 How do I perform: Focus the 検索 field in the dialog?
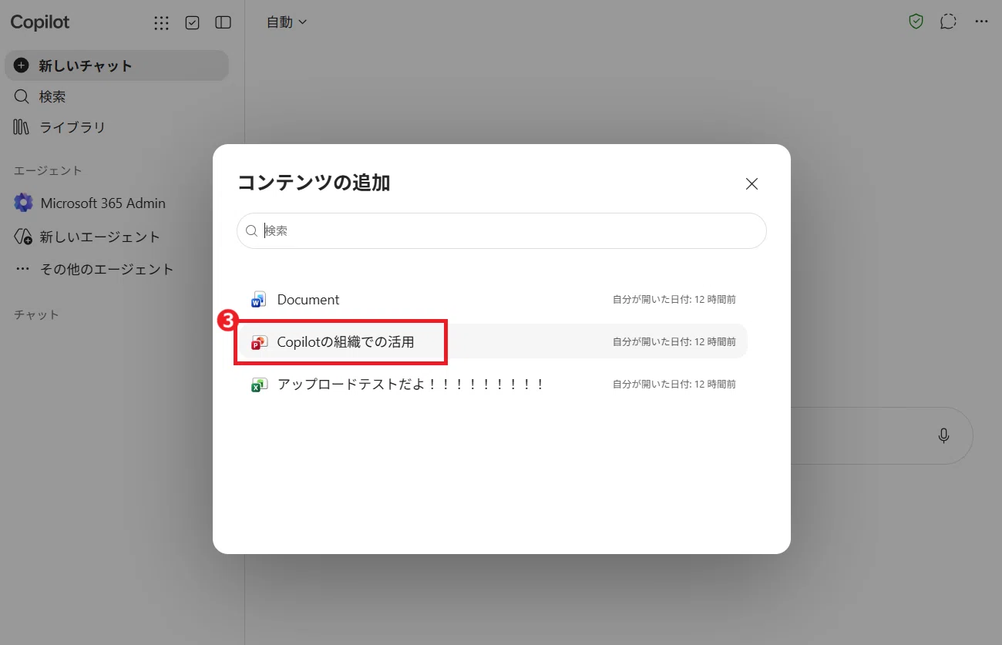coord(502,230)
